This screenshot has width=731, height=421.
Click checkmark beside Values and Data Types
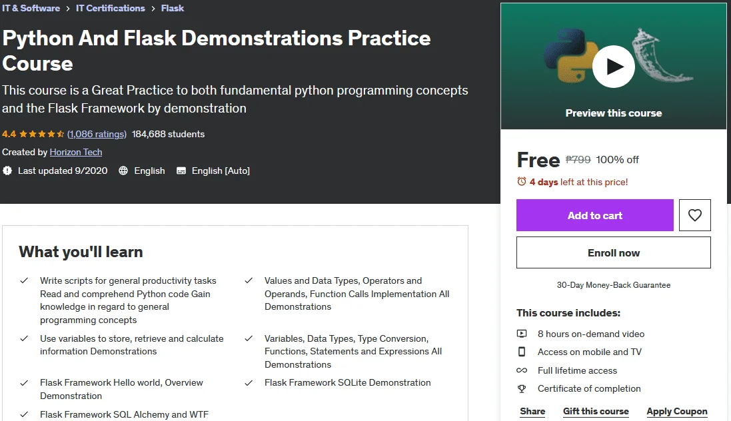(249, 280)
